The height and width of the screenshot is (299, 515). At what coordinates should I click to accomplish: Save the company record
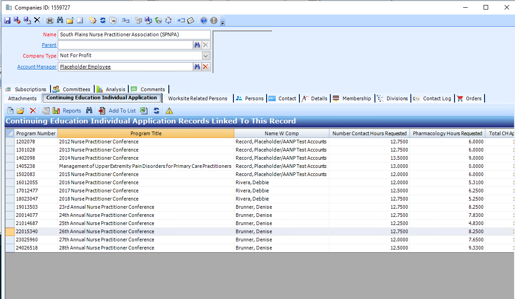tap(7, 20)
